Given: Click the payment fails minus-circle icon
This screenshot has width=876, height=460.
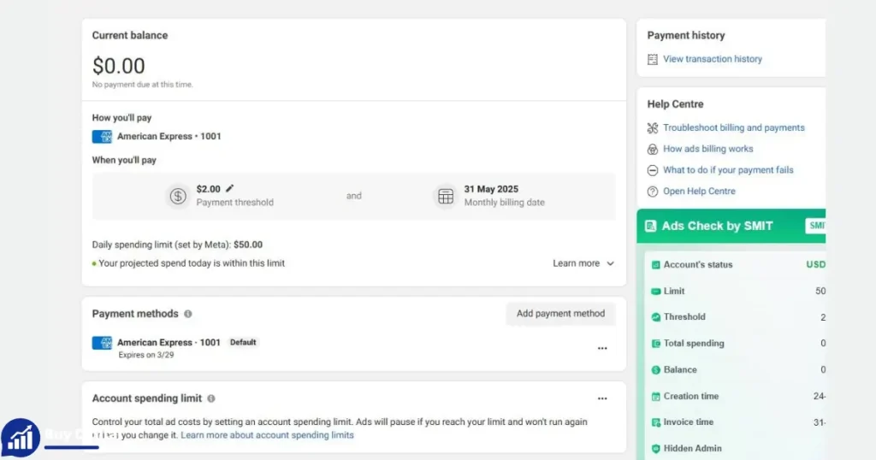Looking at the screenshot, I should 653,170.
